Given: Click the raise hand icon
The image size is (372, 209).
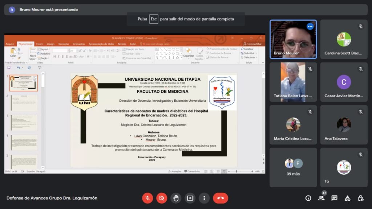Looking at the screenshot, I should [176, 198].
